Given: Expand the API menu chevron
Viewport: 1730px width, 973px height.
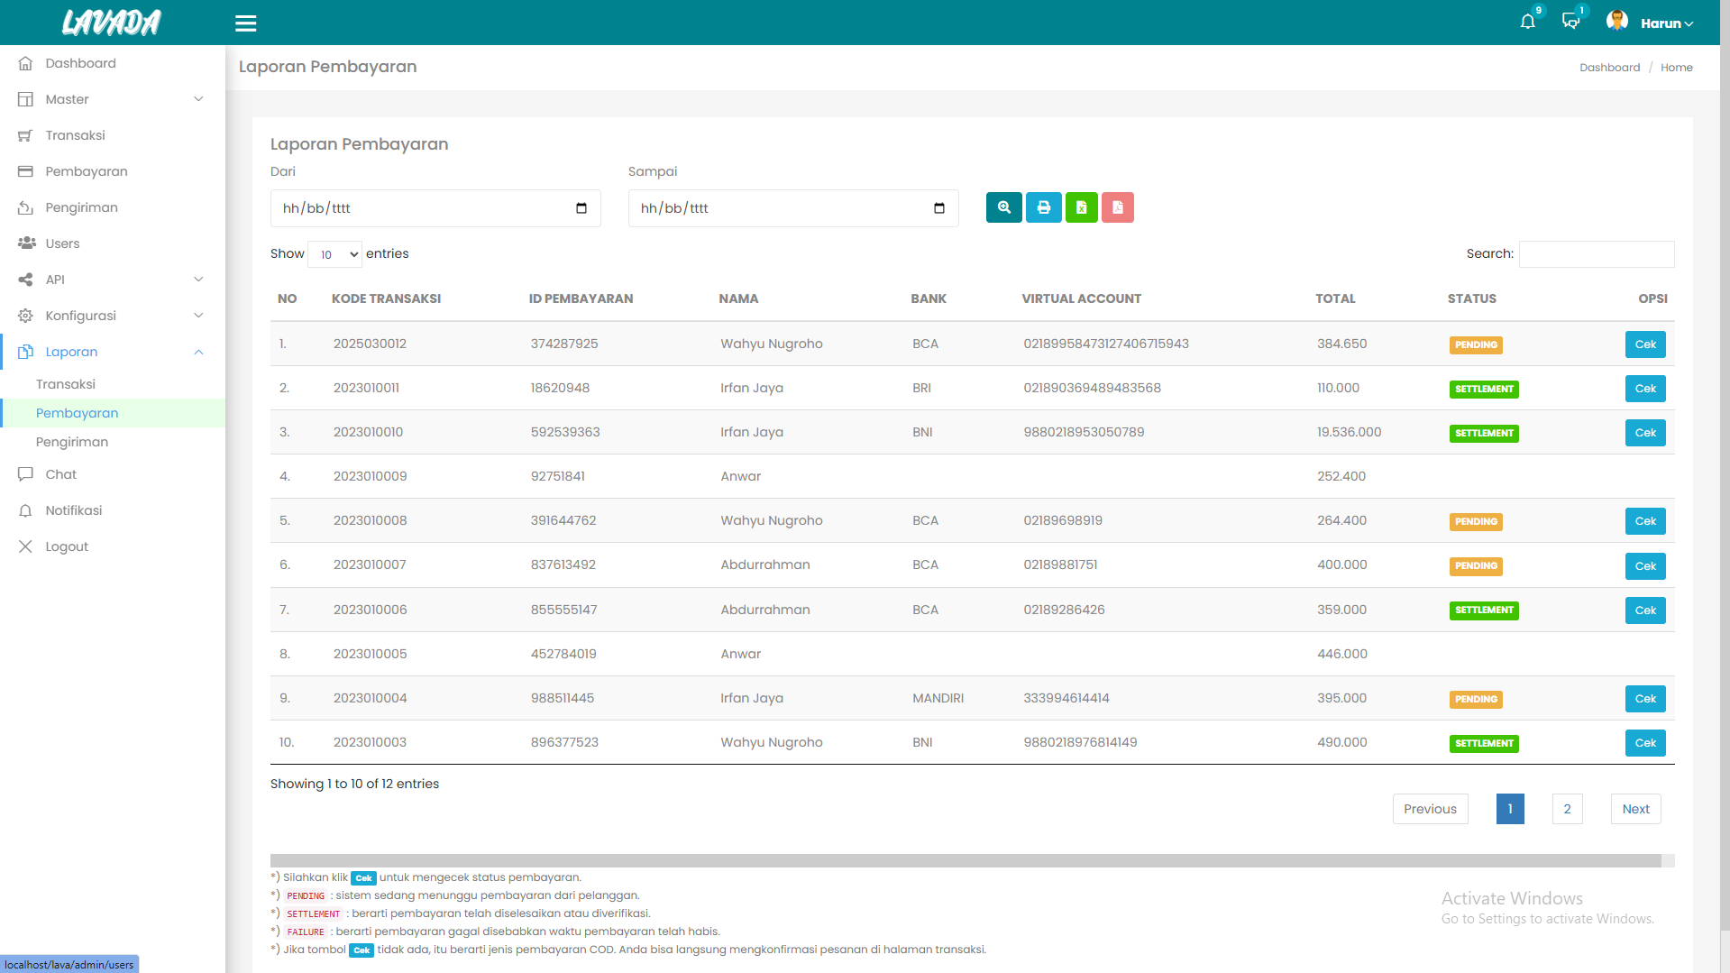Looking at the screenshot, I should pyautogui.click(x=198, y=280).
